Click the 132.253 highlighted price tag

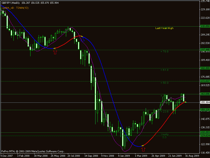coord(205,132)
